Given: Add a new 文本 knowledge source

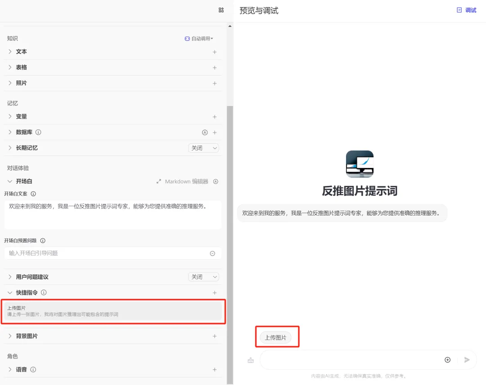Looking at the screenshot, I should [x=215, y=52].
